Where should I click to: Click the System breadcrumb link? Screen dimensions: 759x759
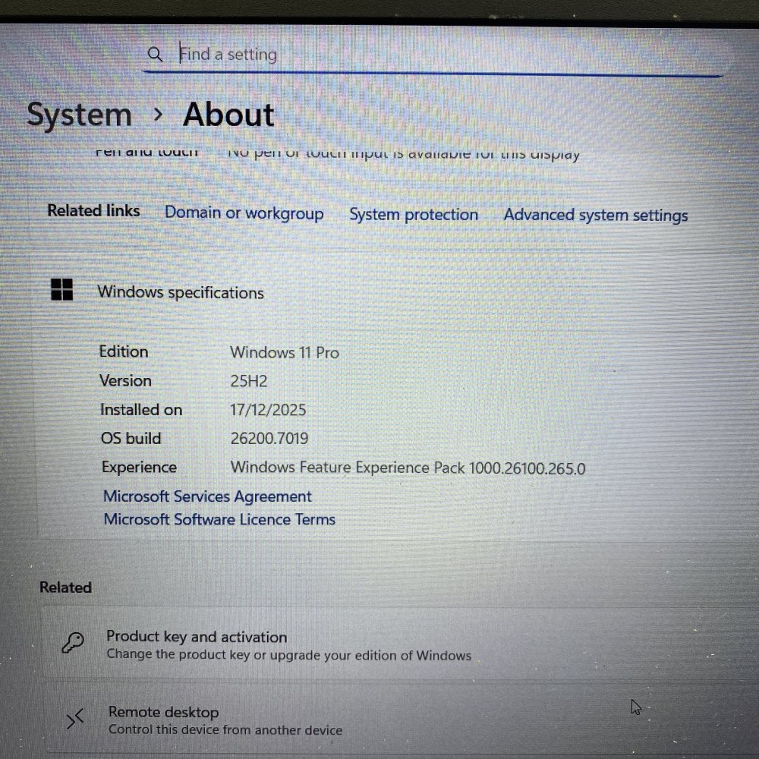[x=80, y=115]
